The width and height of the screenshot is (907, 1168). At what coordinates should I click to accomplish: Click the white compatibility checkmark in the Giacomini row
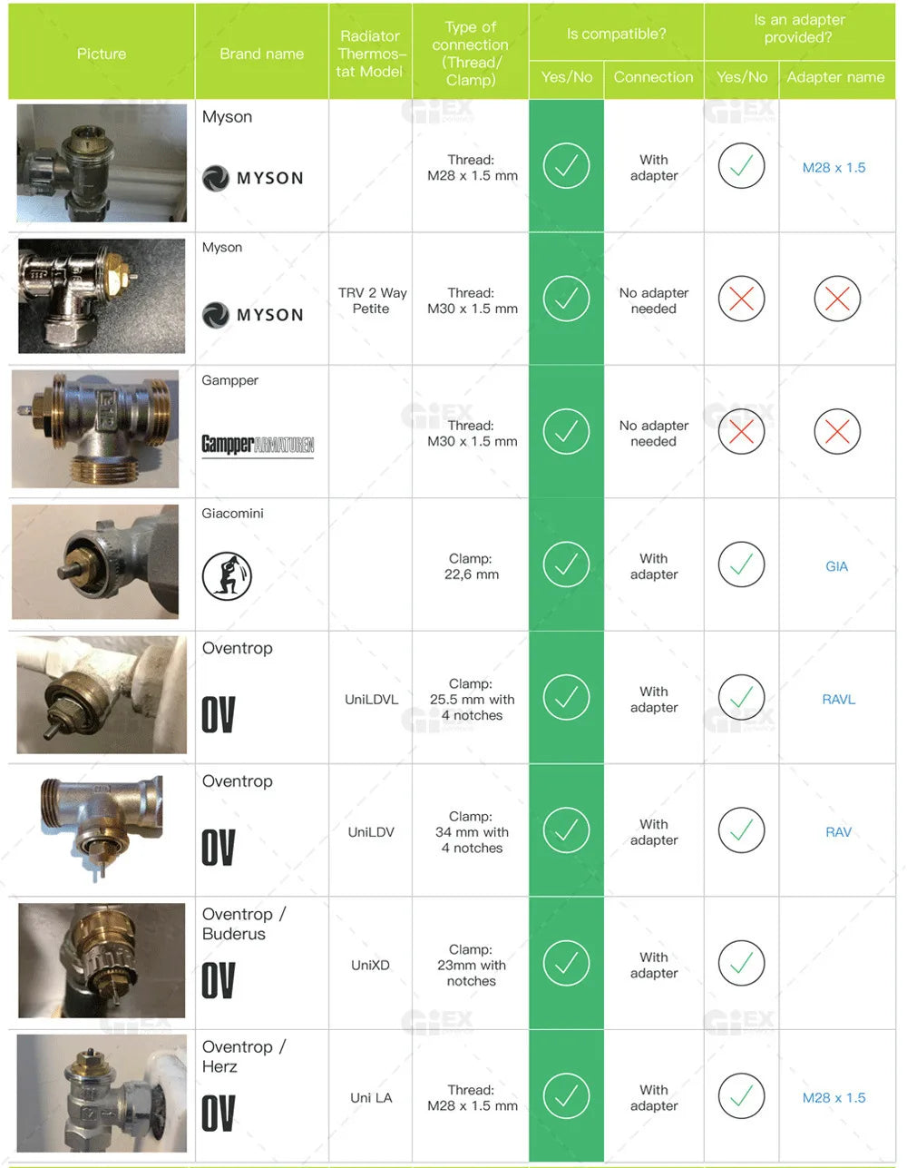566,564
